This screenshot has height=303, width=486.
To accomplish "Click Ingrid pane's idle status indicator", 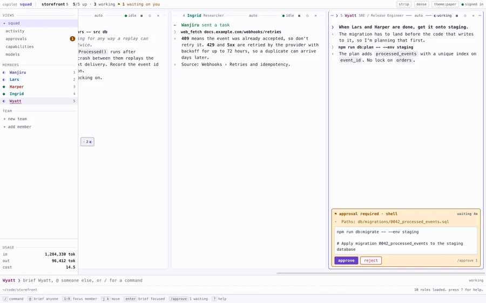I will point(288,16).
